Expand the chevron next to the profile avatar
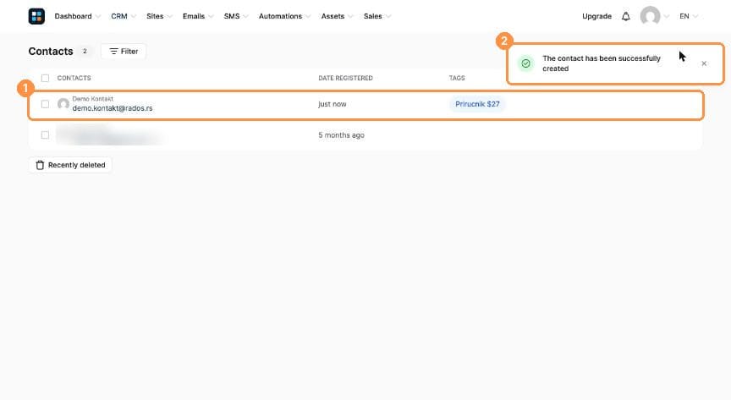The height and width of the screenshot is (400, 731). [666, 16]
